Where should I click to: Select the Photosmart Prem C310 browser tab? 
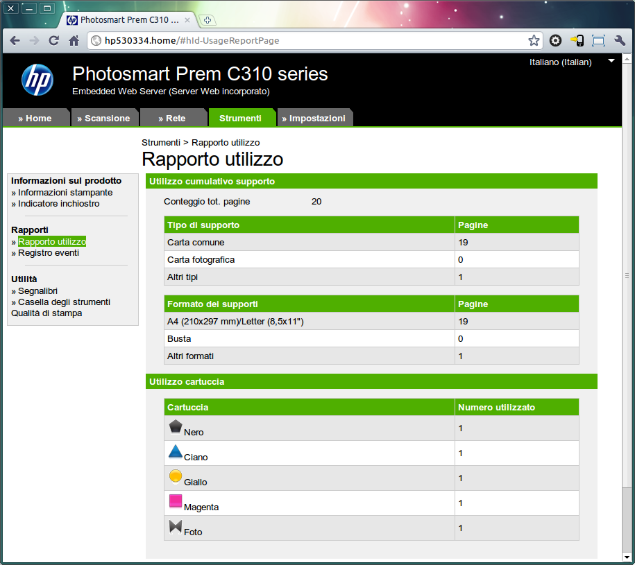[128, 20]
